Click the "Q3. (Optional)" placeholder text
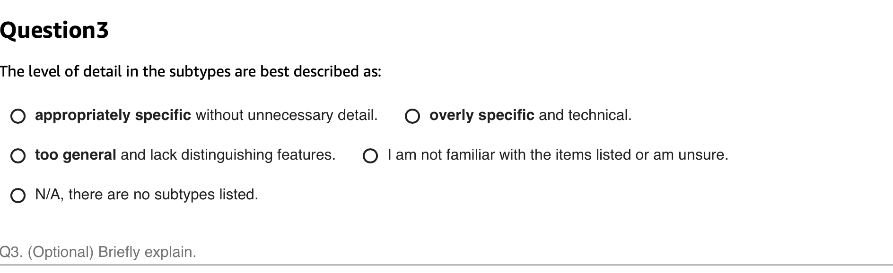 (47, 252)
